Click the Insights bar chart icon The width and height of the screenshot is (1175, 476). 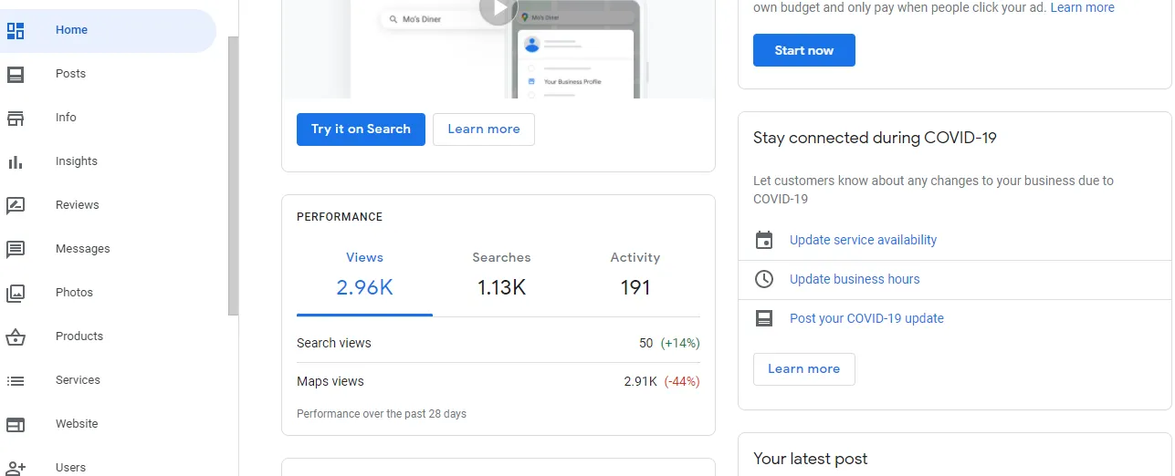point(16,161)
